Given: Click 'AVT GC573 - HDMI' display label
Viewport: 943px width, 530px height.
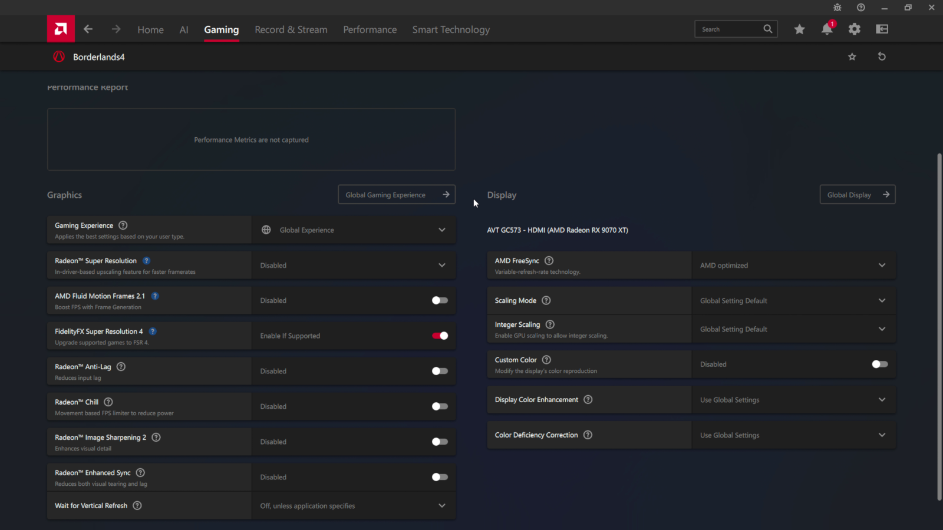Looking at the screenshot, I should (x=558, y=230).
